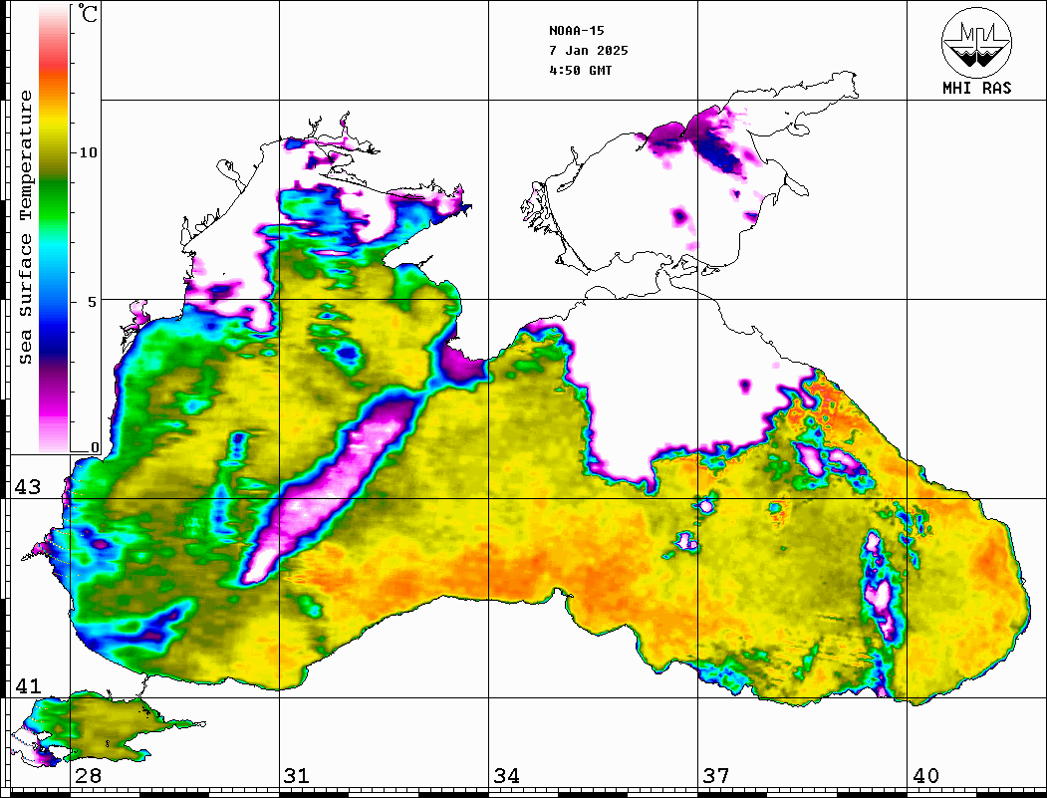1047x798 pixels.
Task: Click the '0' tick on temperature scale
Action: point(95,447)
